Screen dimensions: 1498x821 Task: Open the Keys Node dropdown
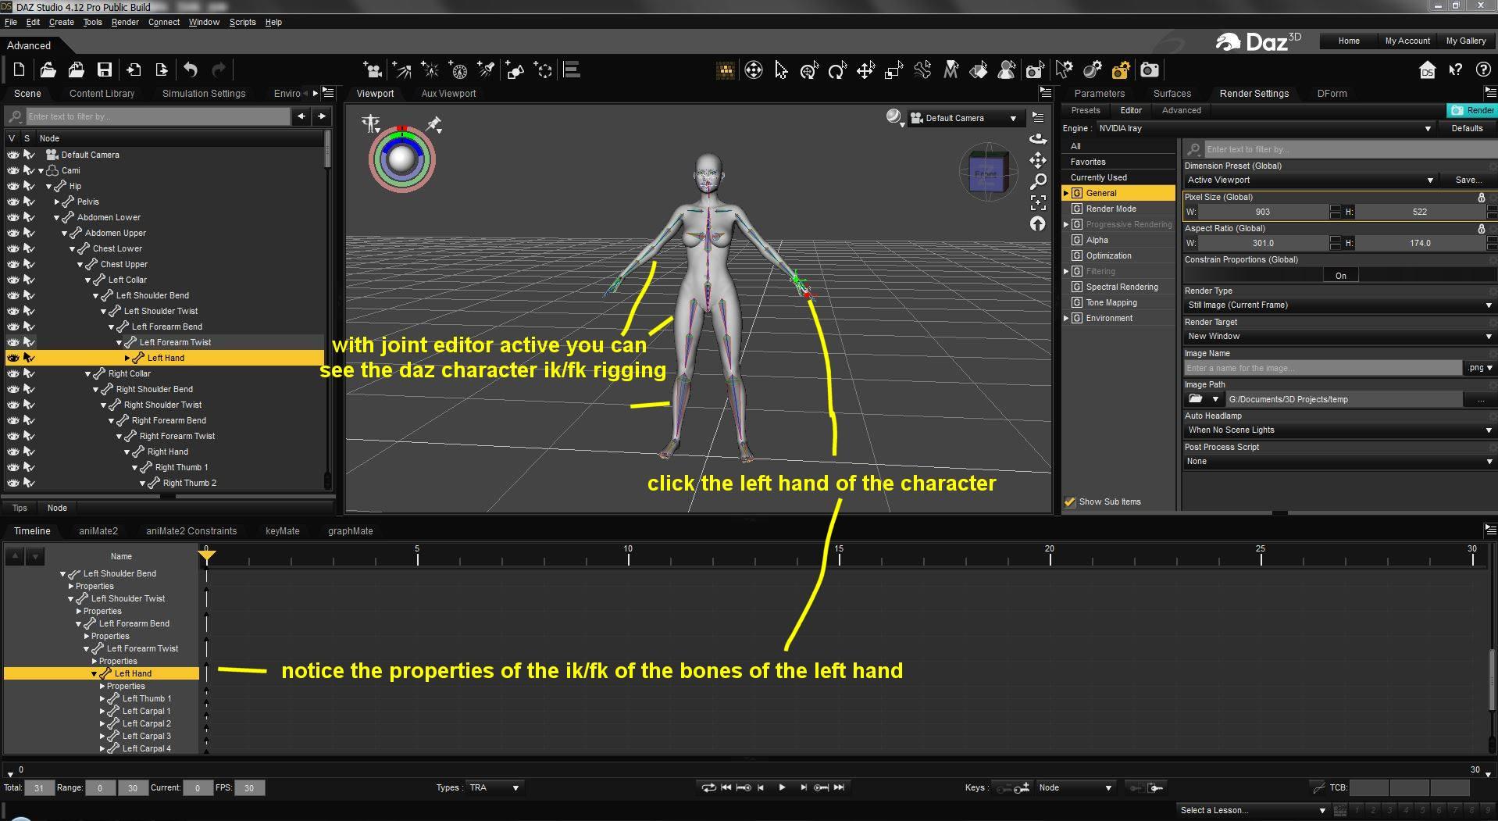[x=1075, y=787]
